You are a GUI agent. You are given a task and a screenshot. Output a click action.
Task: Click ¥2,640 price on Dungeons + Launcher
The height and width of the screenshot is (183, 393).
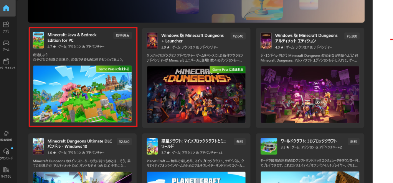238,36
